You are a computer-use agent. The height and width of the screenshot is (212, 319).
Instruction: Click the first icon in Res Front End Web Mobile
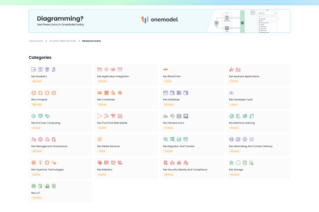pyautogui.click(x=100, y=116)
